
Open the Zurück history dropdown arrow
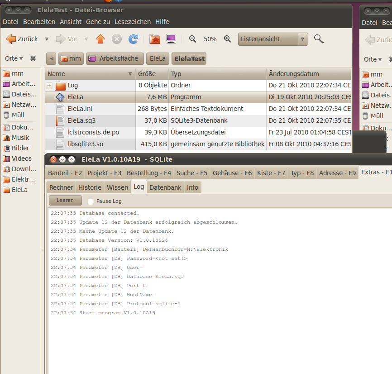[x=47, y=39]
